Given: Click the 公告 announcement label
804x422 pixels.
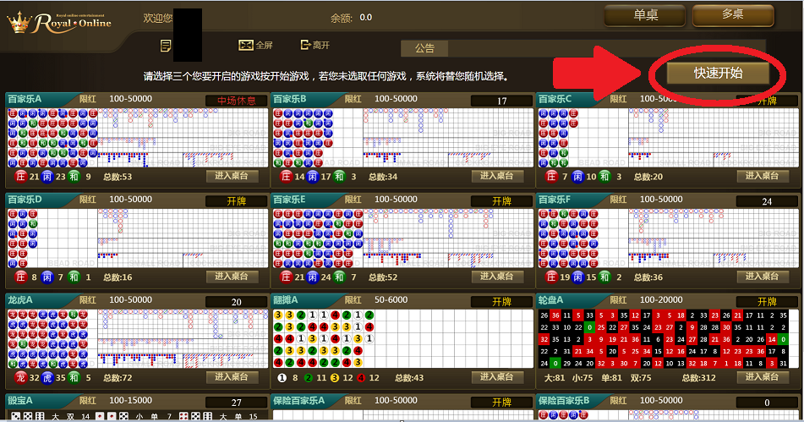Looking at the screenshot, I should (x=424, y=48).
